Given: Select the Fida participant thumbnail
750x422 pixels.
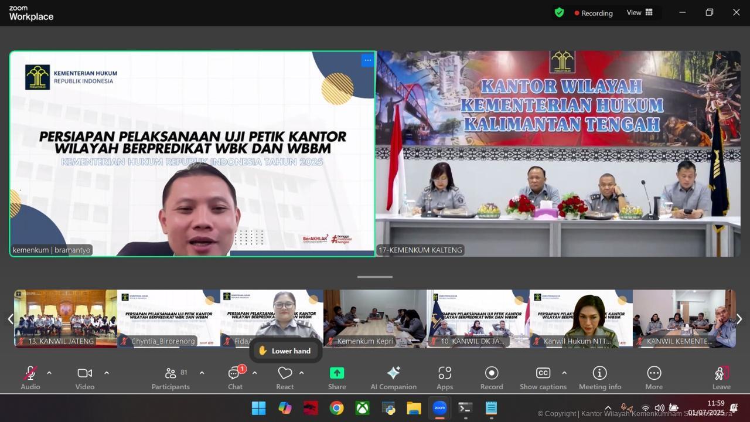Looking at the screenshot, I should tap(272, 318).
